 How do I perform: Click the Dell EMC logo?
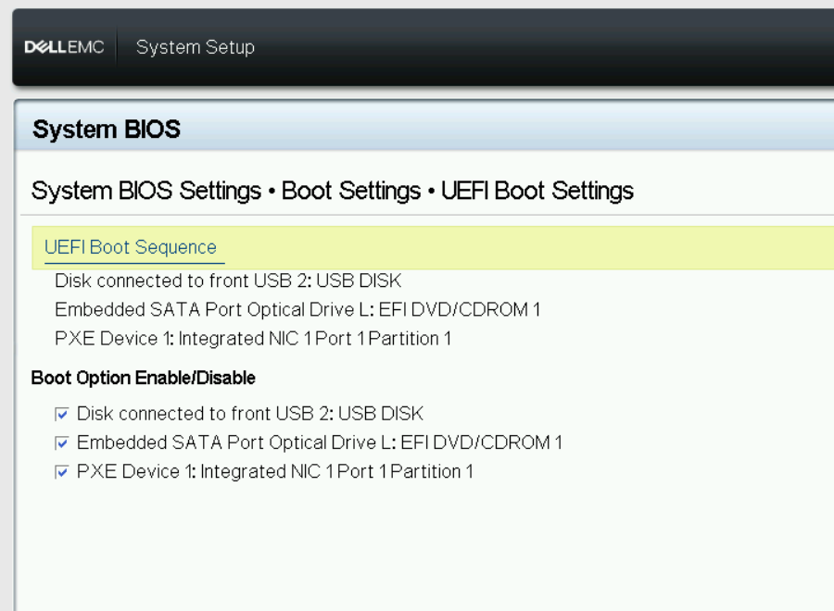[x=64, y=47]
